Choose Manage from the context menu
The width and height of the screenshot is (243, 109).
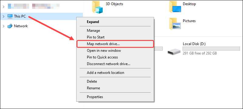(115, 31)
